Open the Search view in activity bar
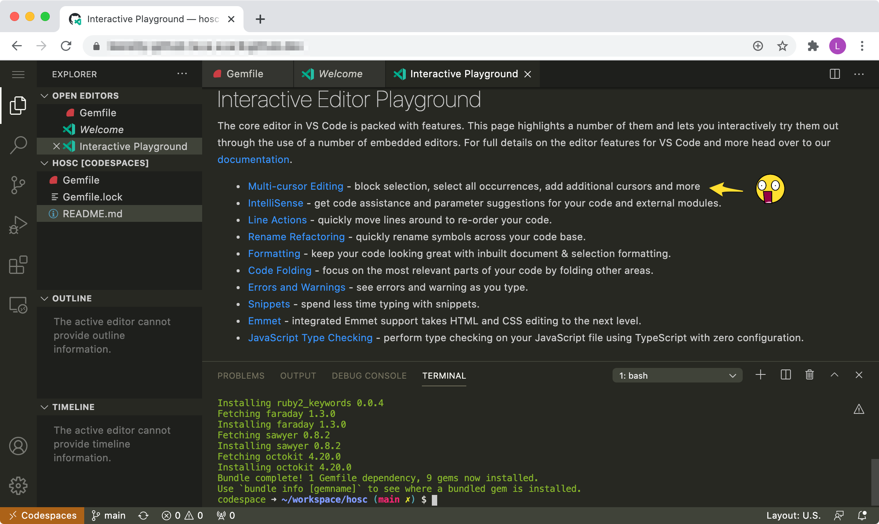879x524 pixels. (18, 145)
